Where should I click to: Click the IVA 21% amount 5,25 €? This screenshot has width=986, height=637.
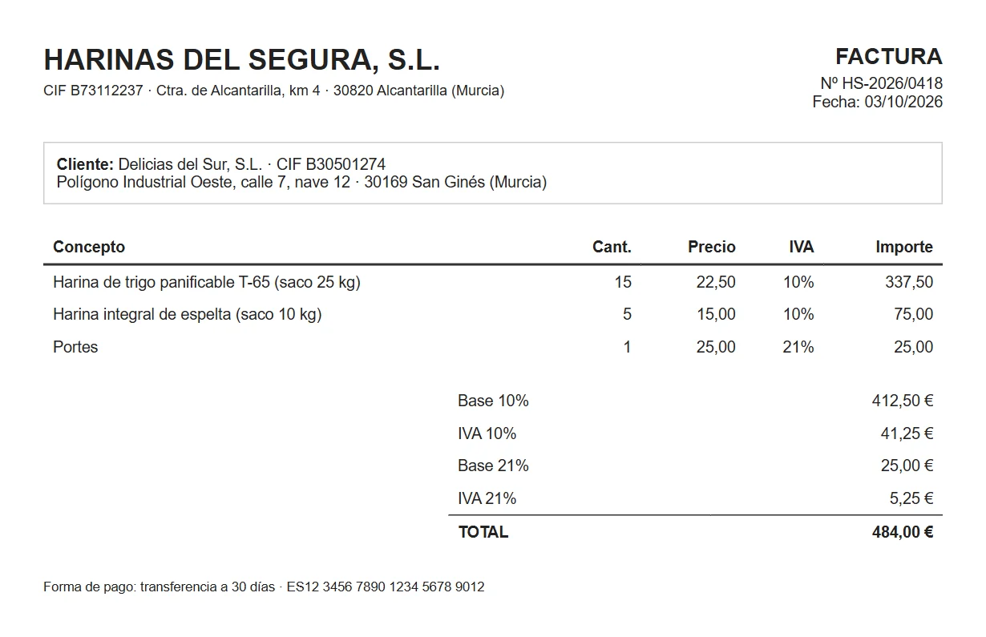click(911, 498)
